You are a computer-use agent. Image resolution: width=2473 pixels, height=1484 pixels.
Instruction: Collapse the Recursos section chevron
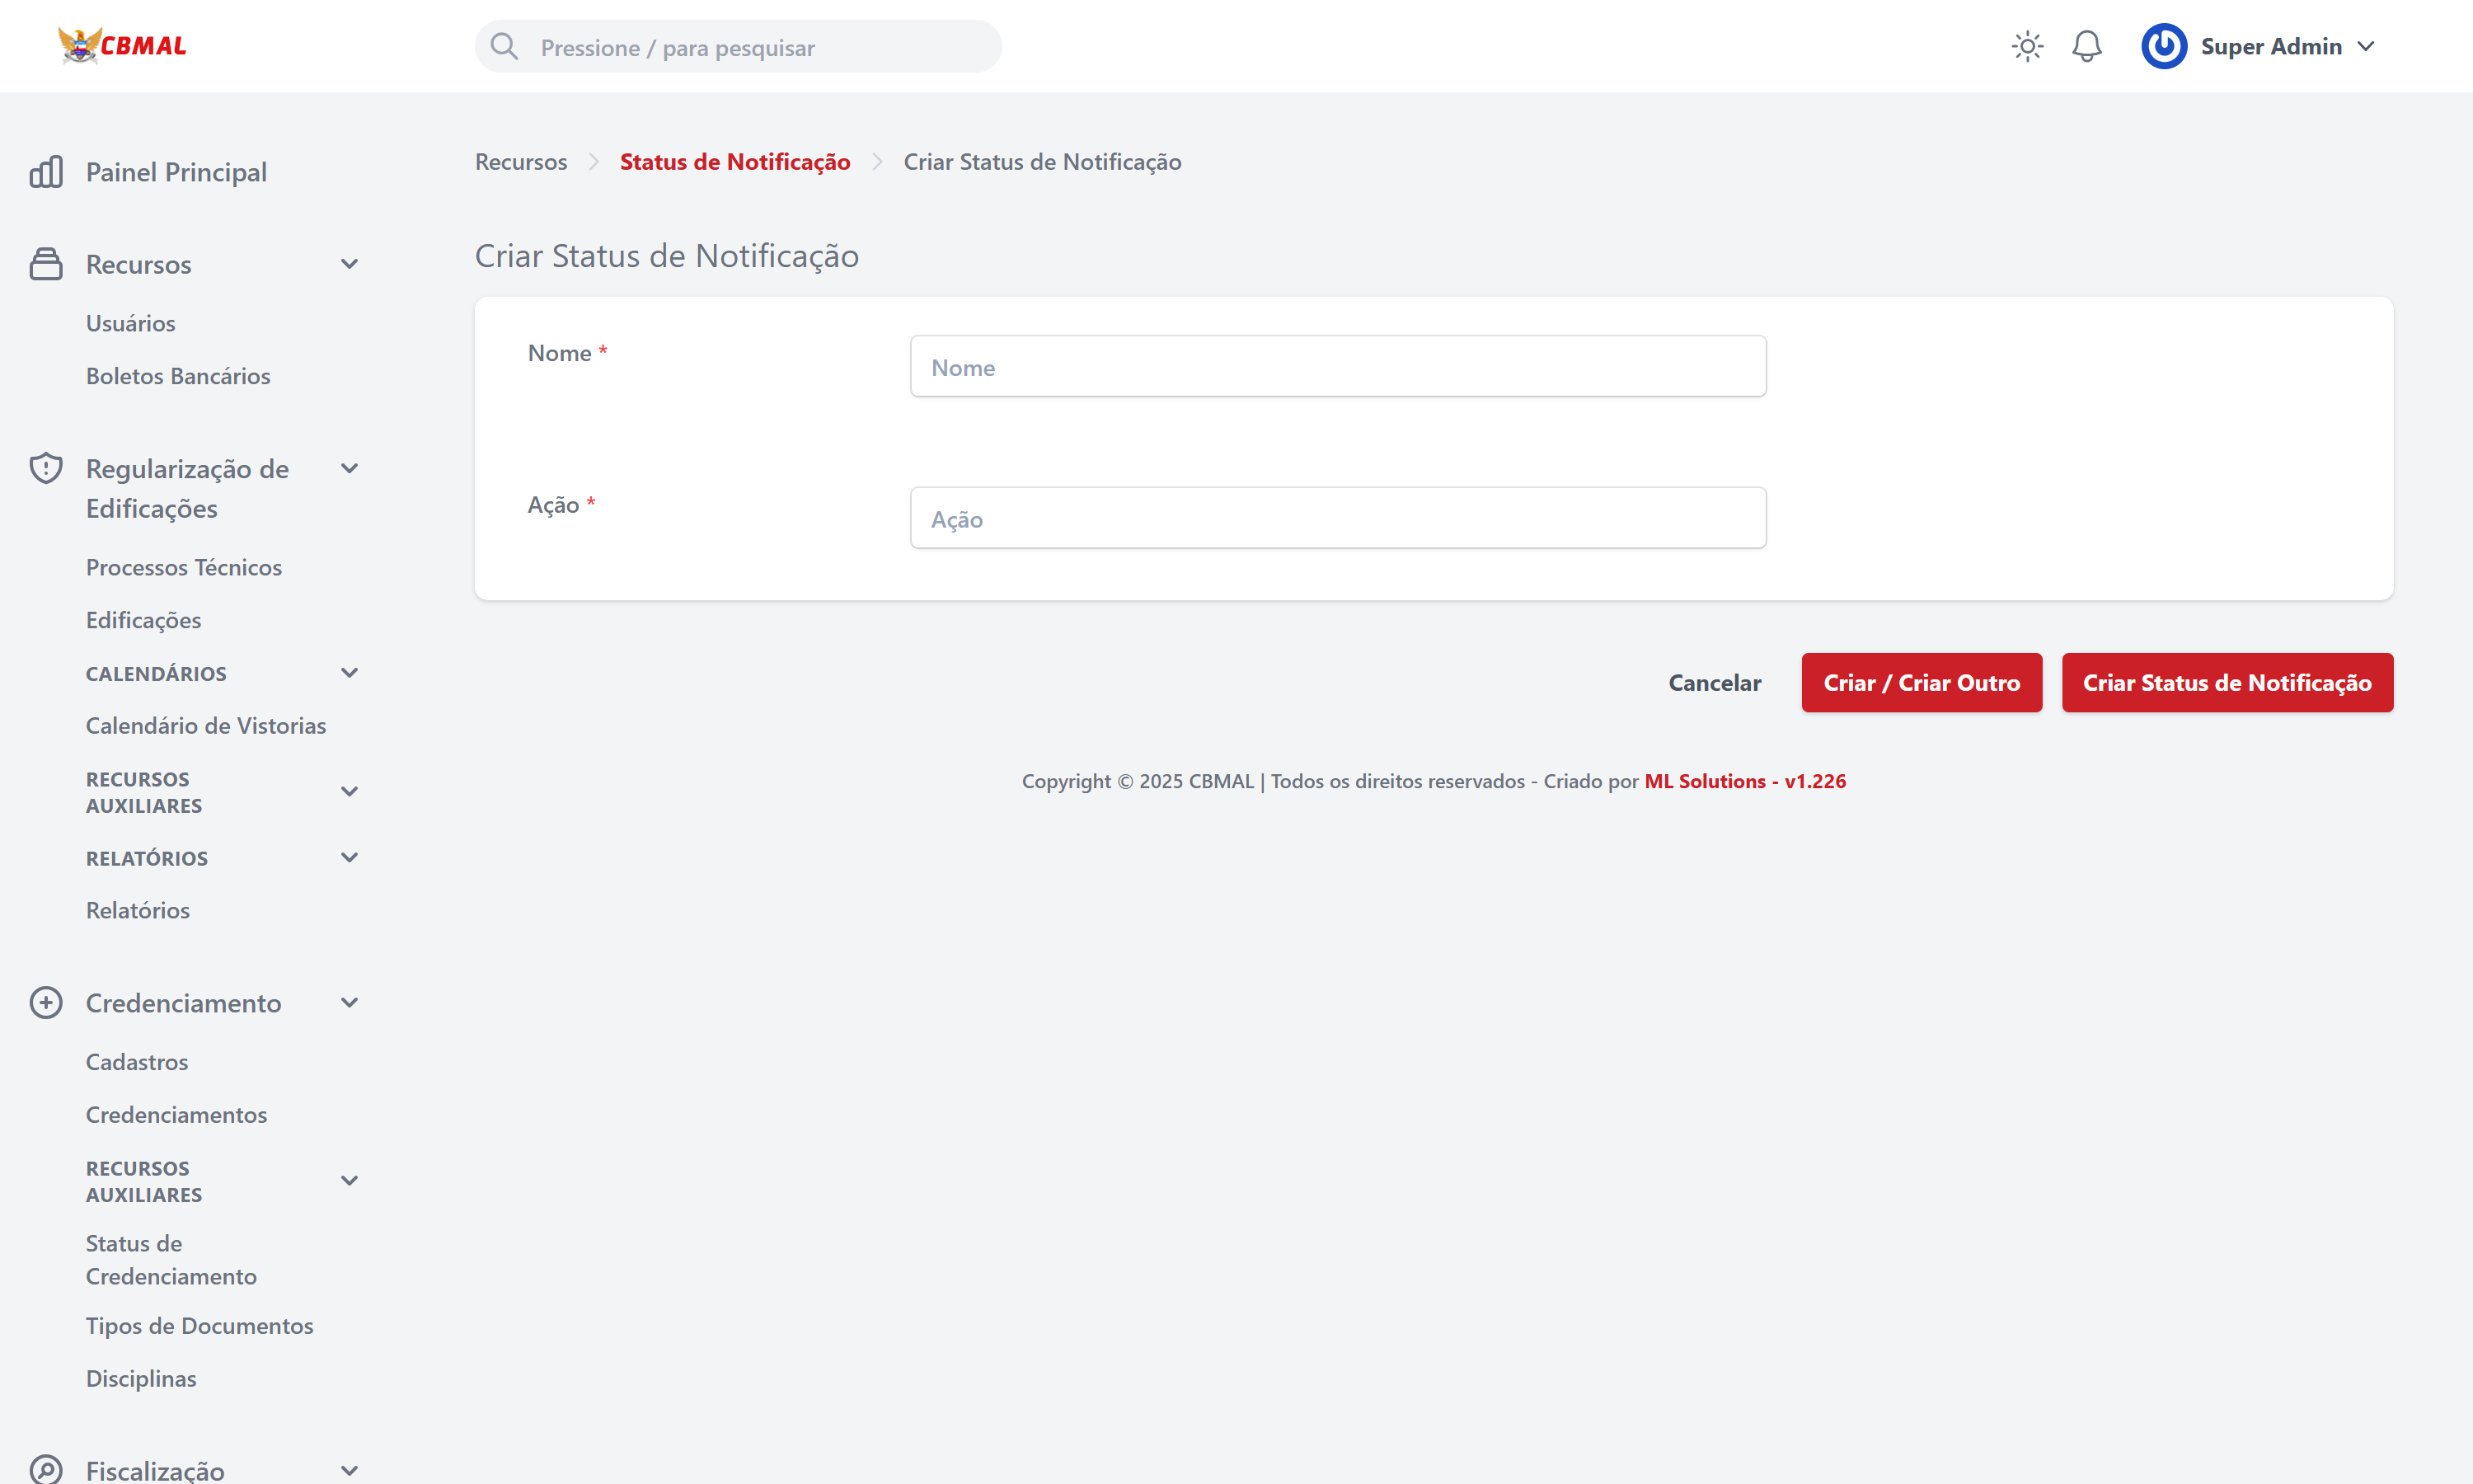point(349,263)
